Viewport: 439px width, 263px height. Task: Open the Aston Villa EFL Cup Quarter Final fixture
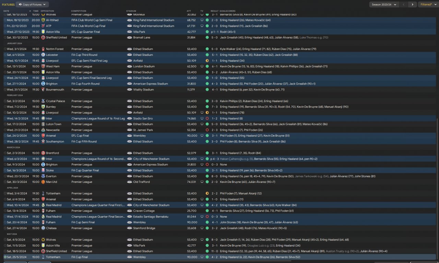click(219, 32)
